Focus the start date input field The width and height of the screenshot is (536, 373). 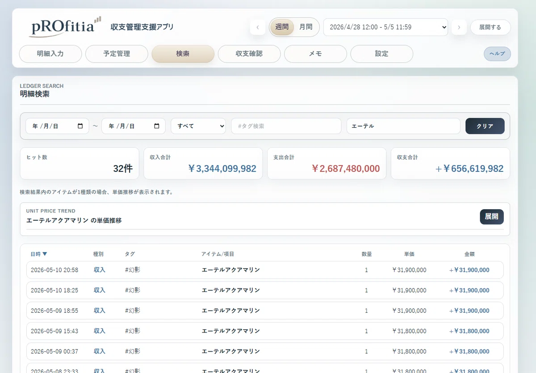[57, 126]
